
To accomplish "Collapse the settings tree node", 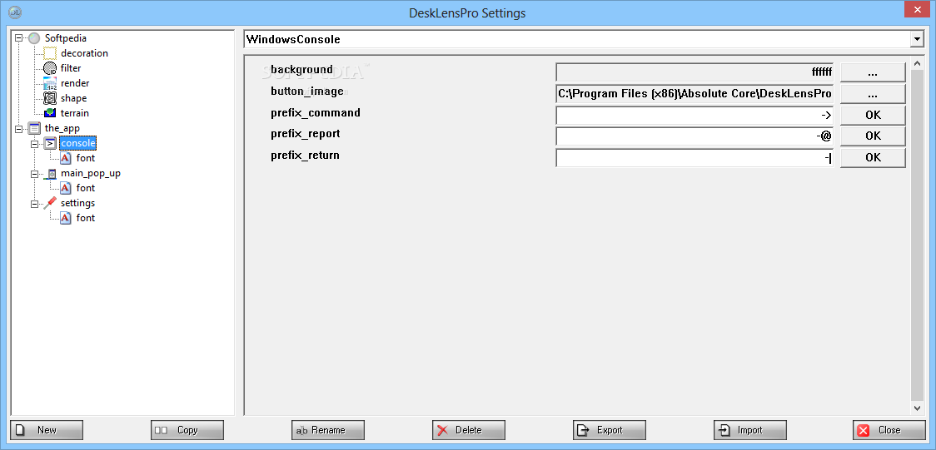I will (35, 203).
